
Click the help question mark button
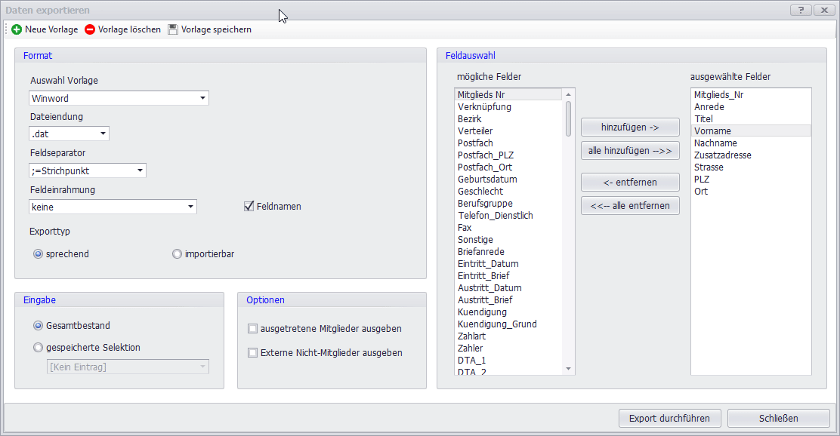[800, 10]
